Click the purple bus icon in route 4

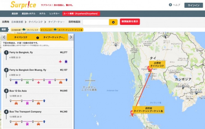(x=27, y=124)
